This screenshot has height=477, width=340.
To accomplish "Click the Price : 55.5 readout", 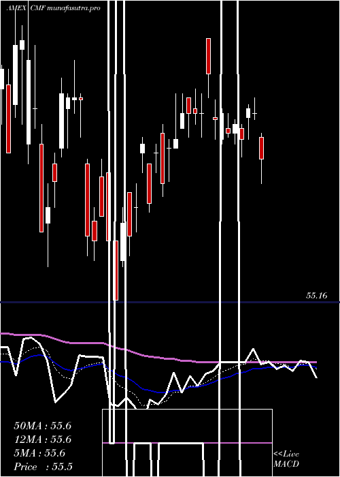I will pyautogui.click(x=43, y=467).
